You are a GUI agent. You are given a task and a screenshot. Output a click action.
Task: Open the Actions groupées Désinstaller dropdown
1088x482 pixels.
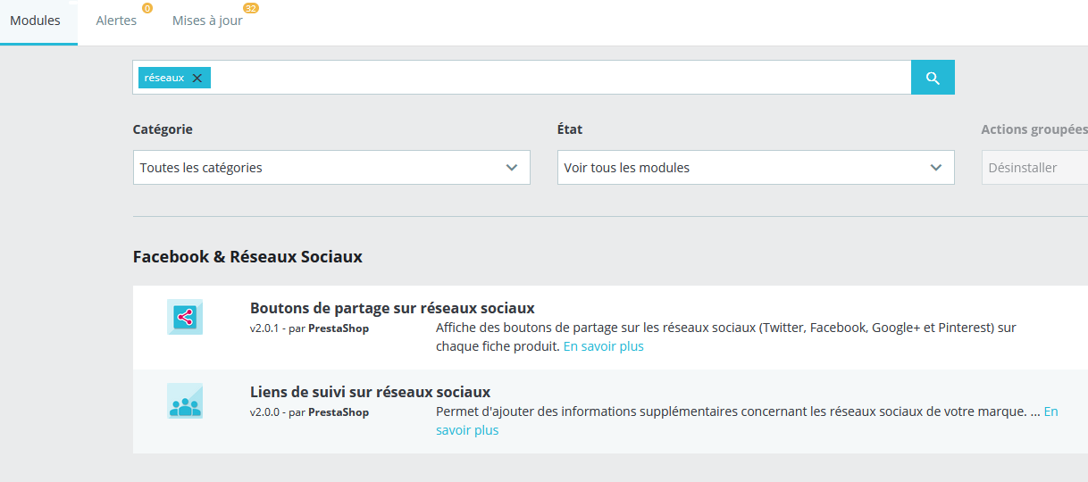point(1034,168)
